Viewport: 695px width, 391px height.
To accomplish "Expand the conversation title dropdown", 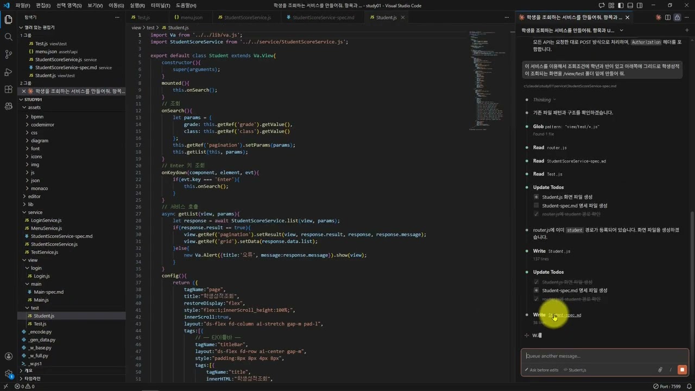I will click(621, 30).
